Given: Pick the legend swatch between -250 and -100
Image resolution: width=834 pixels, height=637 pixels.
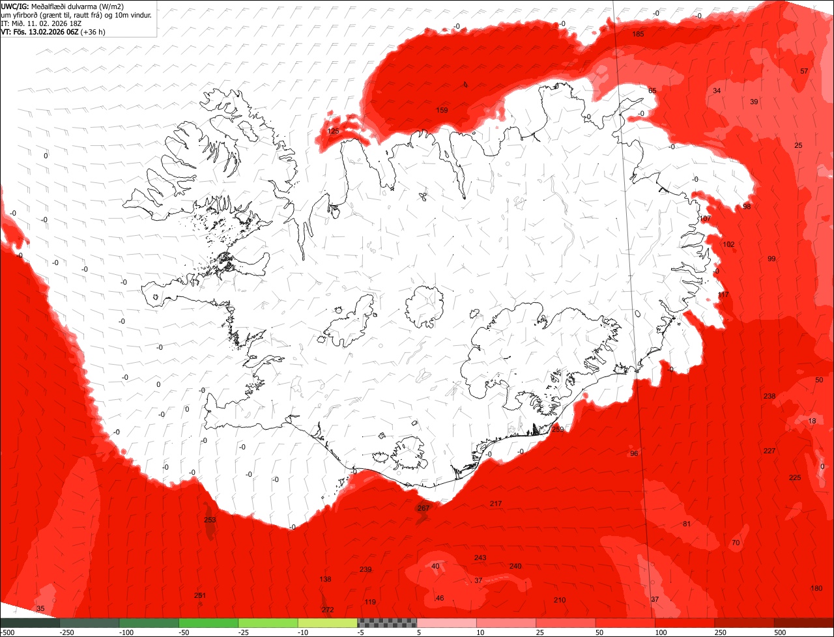Looking at the screenshot, I should (x=89, y=623).
